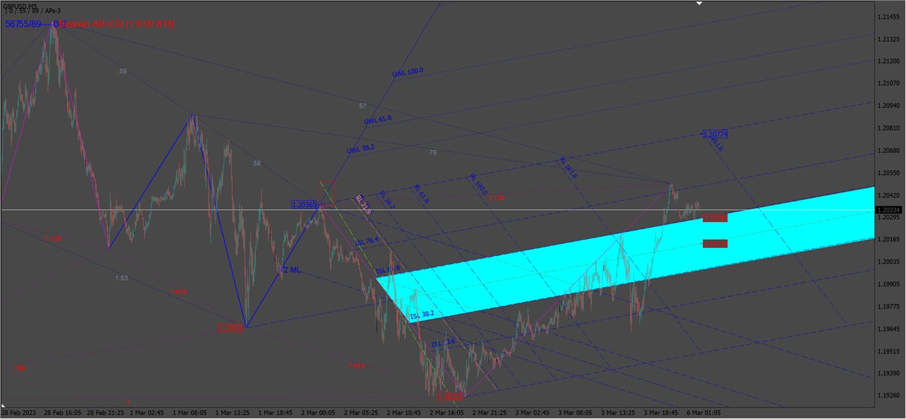Select the 1.19651 red price tag
The width and height of the screenshot is (906, 419).
click(229, 328)
